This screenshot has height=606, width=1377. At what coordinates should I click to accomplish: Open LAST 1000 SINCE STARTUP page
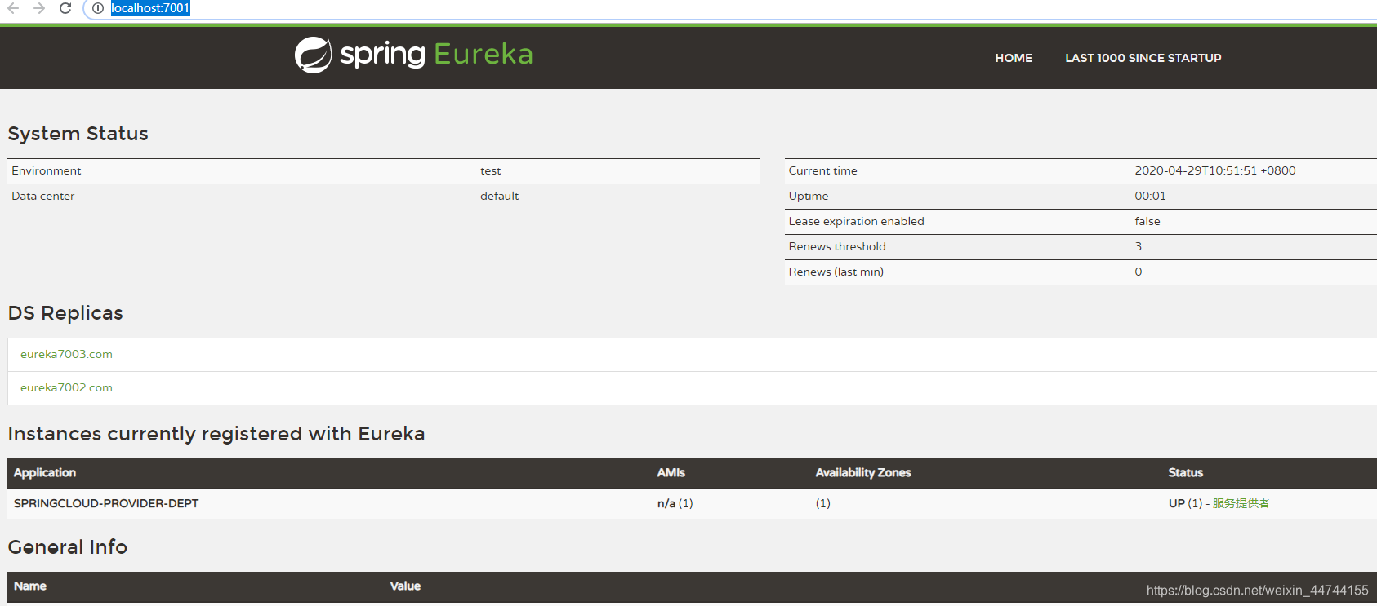click(1143, 58)
